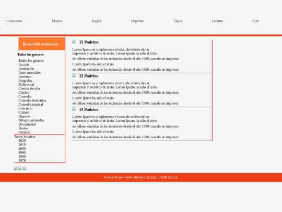Go to the Lectura section
This screenshot has height=212, width=282.
coord(217,21)
